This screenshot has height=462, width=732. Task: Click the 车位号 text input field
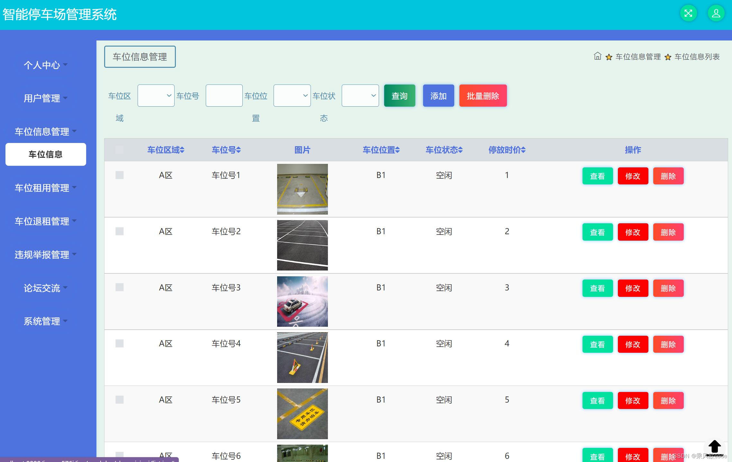click(x=224, y=95)
